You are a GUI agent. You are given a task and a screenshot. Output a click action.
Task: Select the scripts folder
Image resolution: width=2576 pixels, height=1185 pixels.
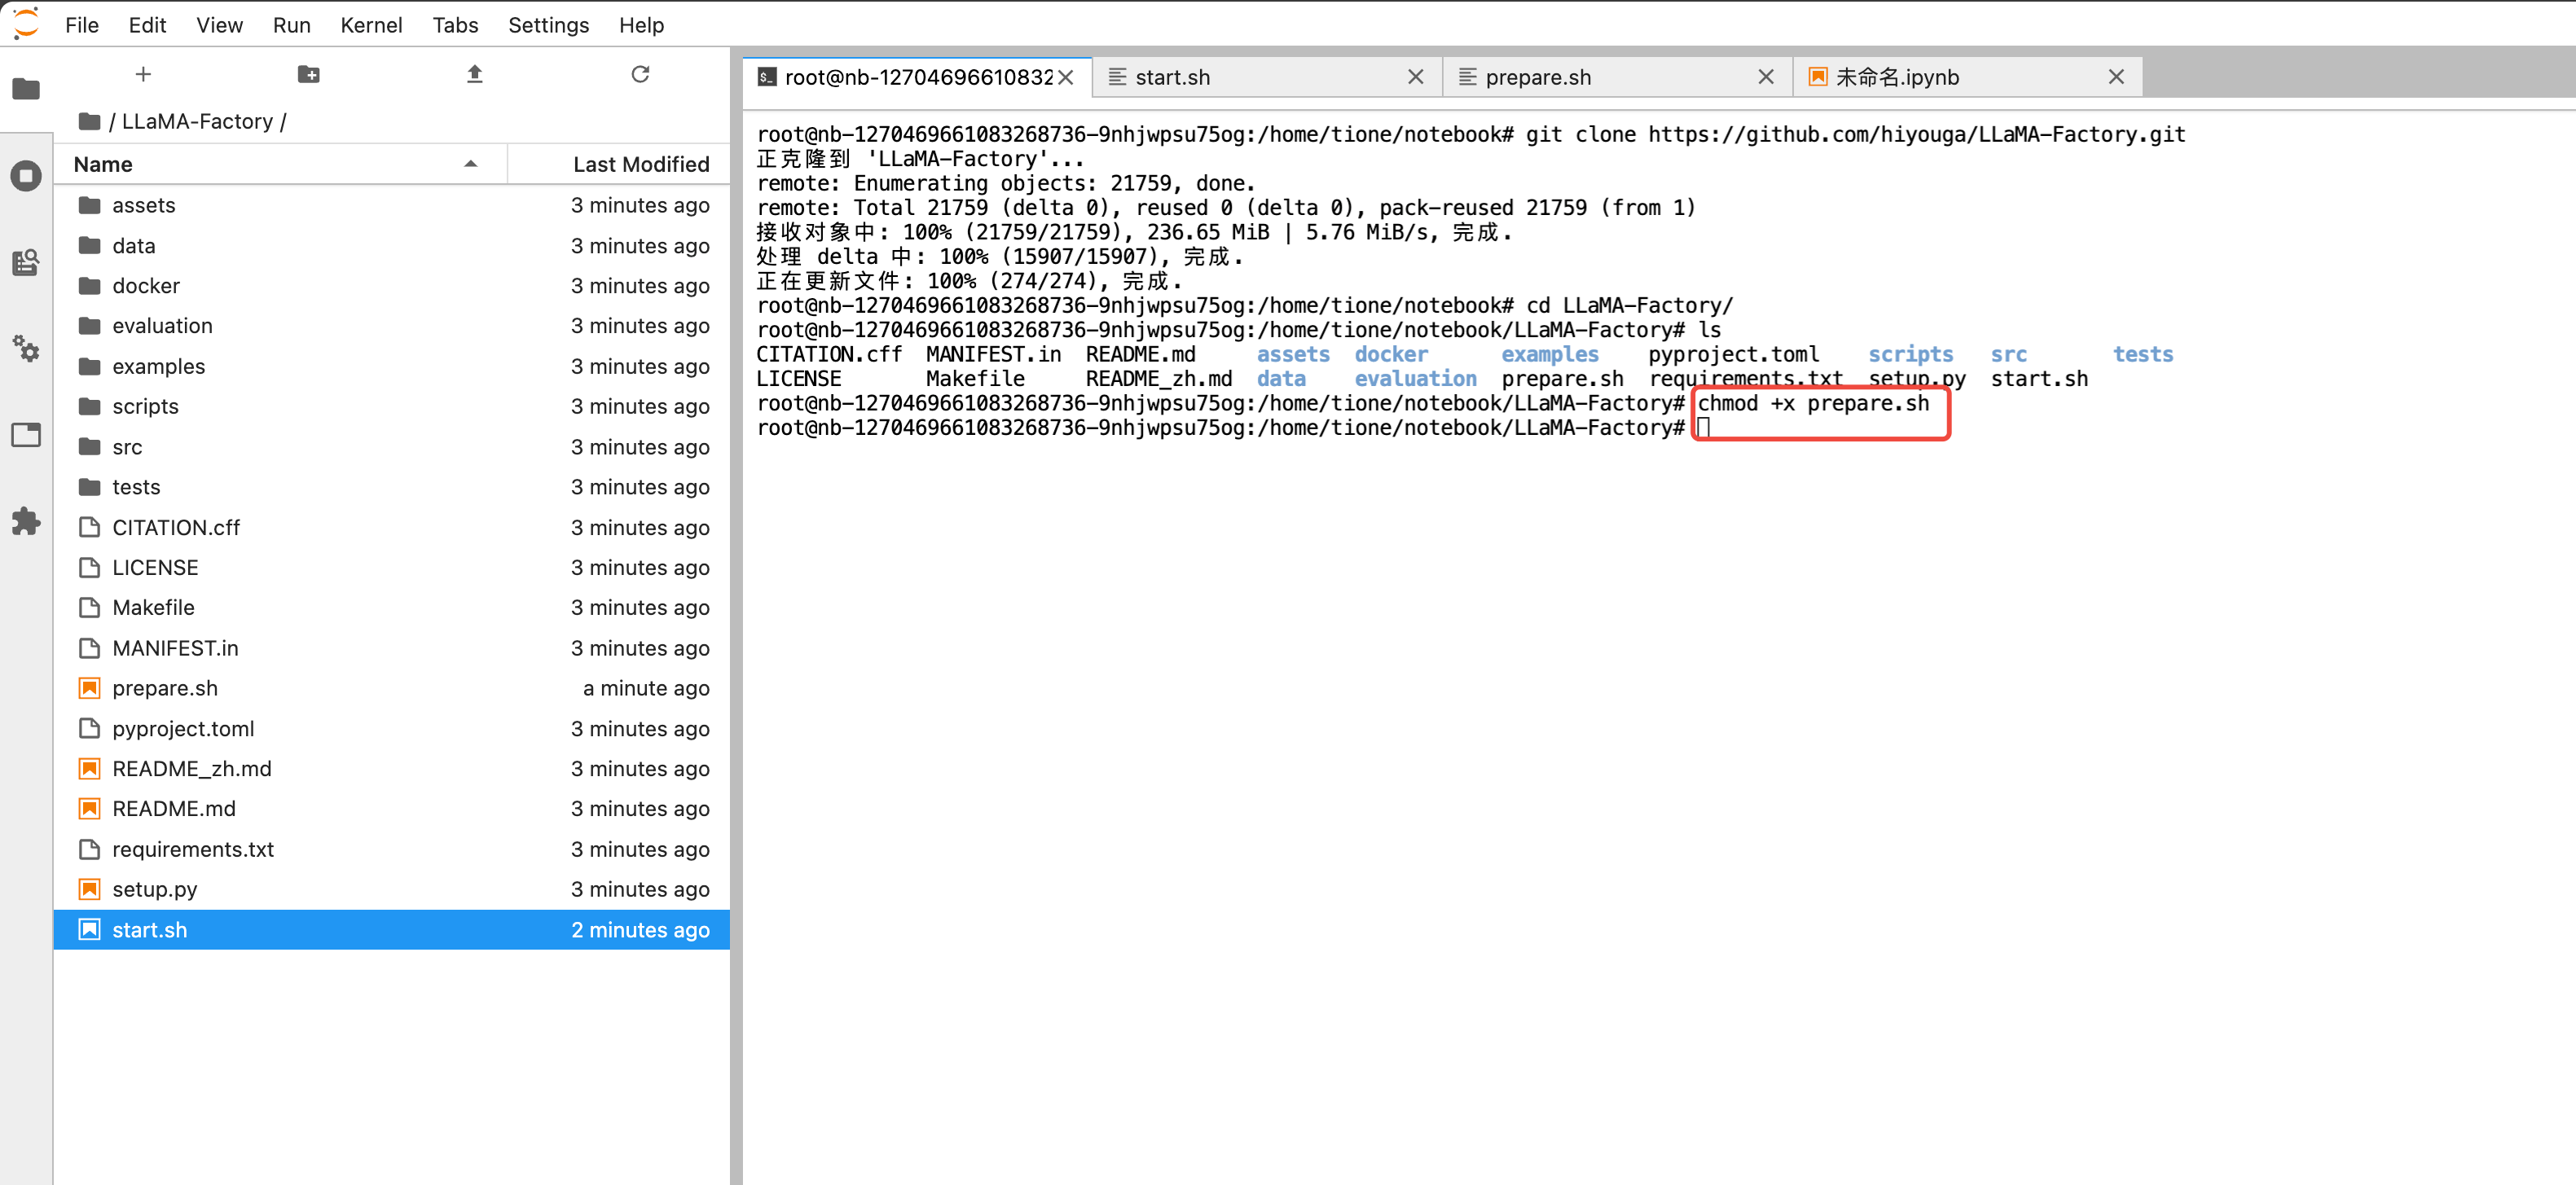pyautogui.click(x=391, y=406)
